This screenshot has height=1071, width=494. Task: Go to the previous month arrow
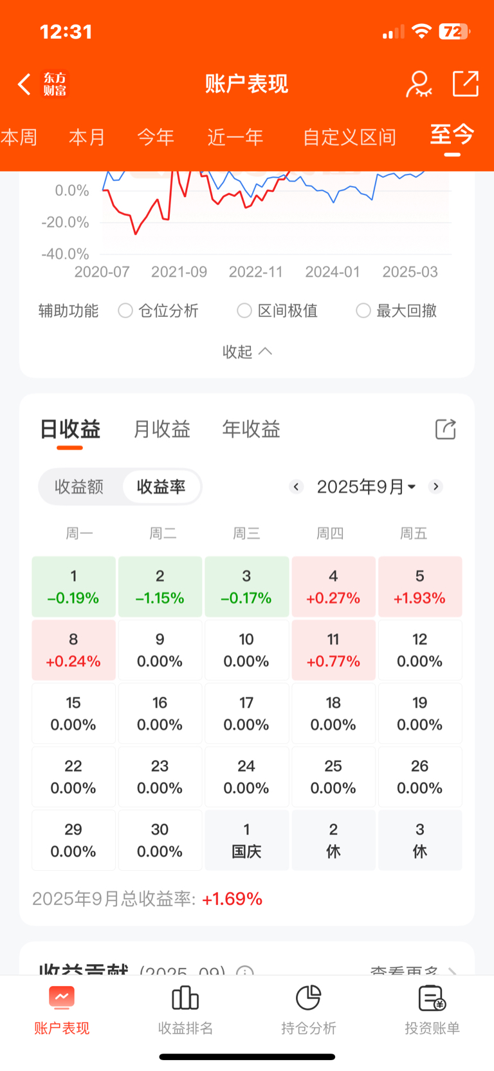pos(296,487)
